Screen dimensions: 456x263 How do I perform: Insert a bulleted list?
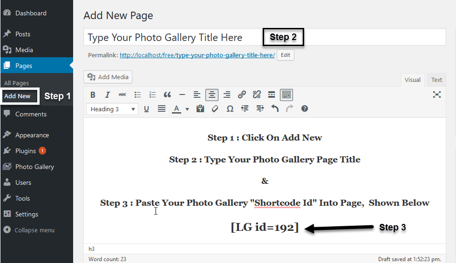tap(137, 95)
